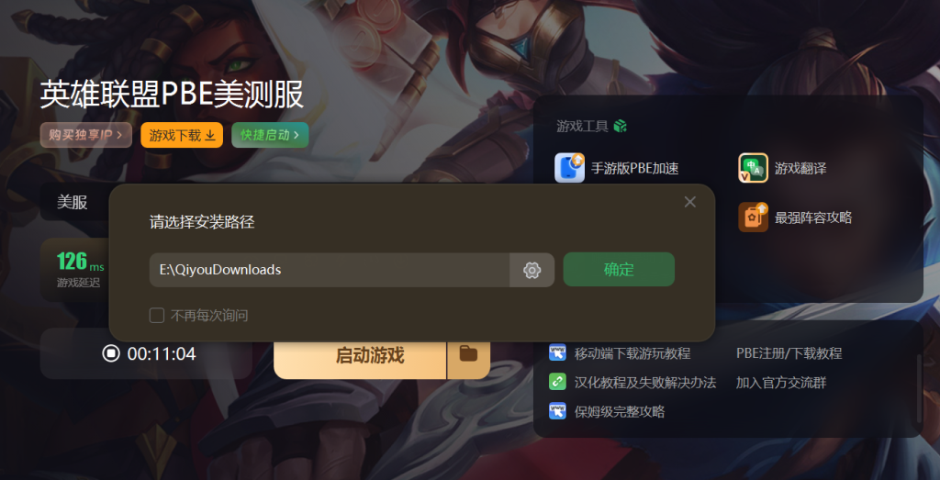This screenshot has width=940, height=480.
Task: Click the 启动游戏 launch button
Action: (x=360, y=355)
